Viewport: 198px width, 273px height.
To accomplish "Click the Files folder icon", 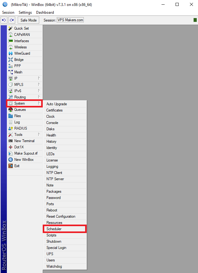I will click(11, 116).
